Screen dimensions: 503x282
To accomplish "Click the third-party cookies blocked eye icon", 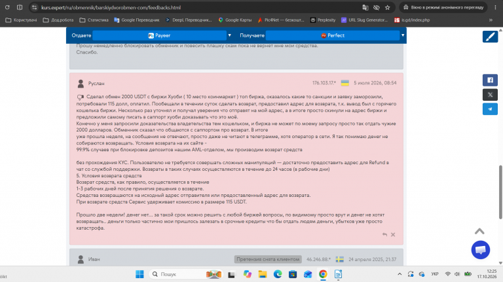I will (x=377, y=7).
